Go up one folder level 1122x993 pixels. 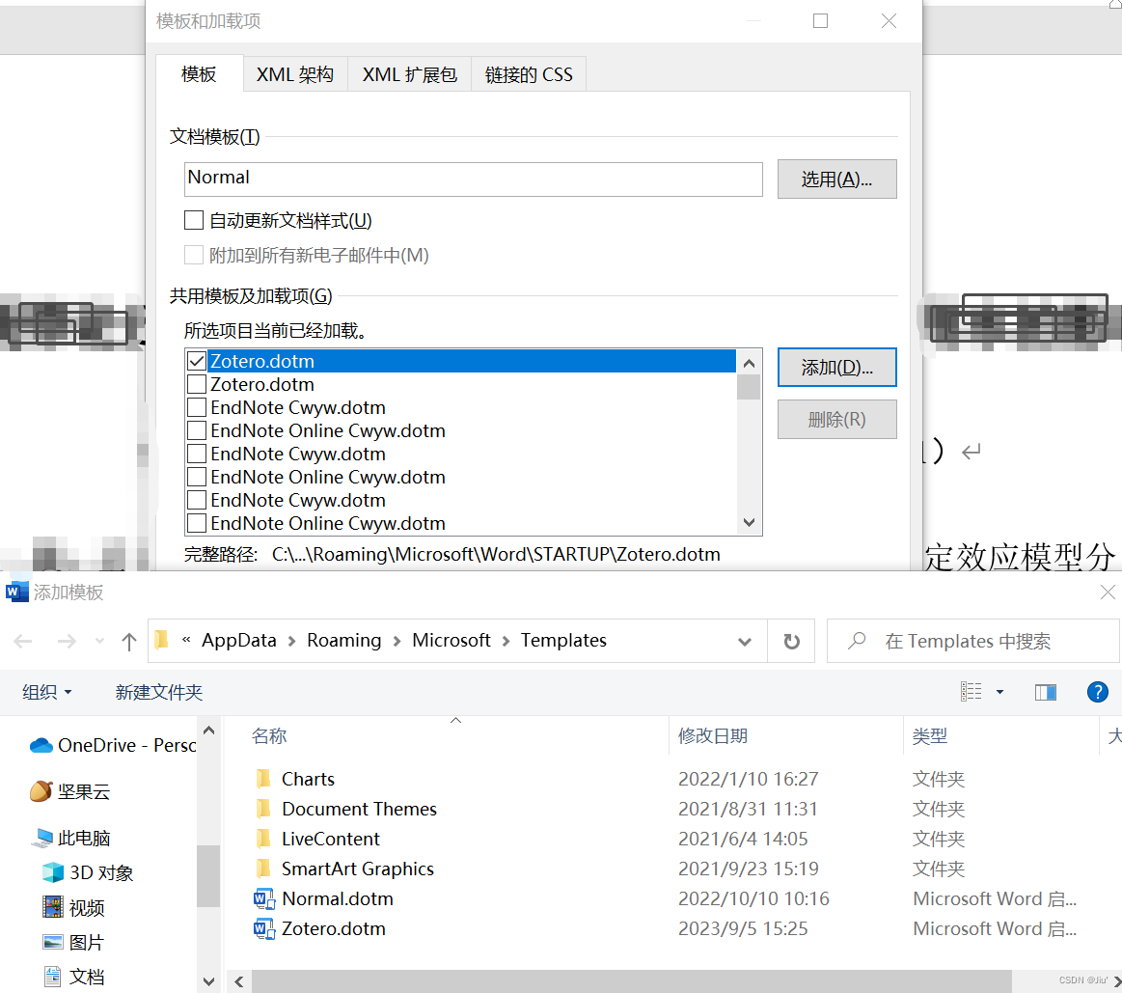pos(129,641)
